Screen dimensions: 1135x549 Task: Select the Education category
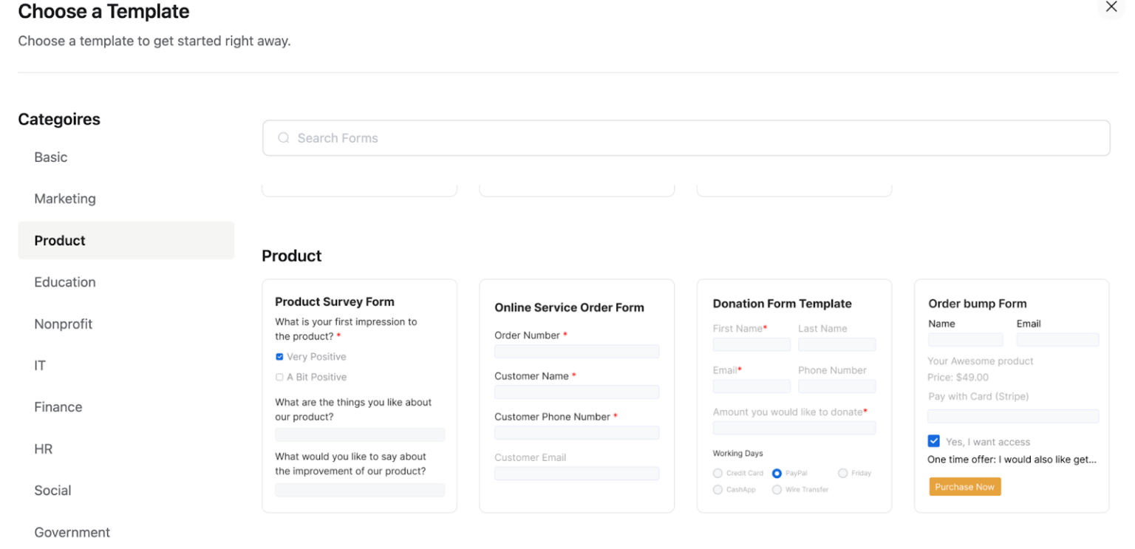(x=126, y=282)
